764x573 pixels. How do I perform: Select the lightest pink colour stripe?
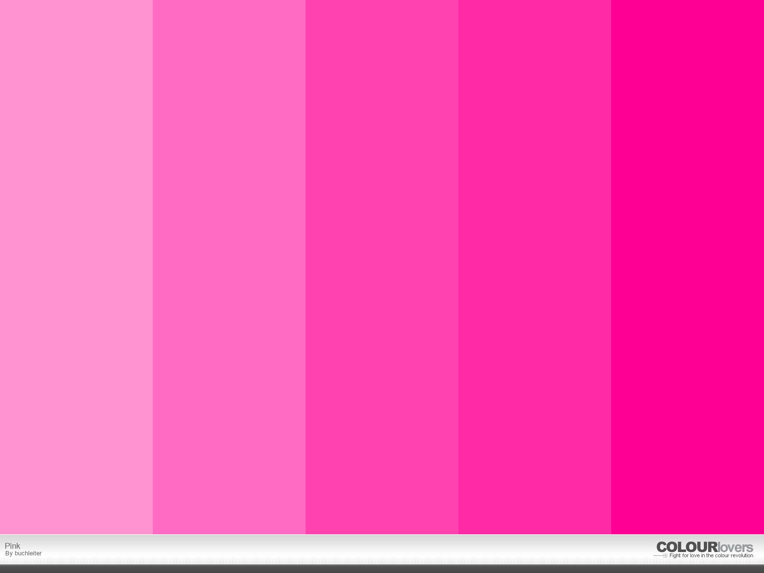coord(76,267)
